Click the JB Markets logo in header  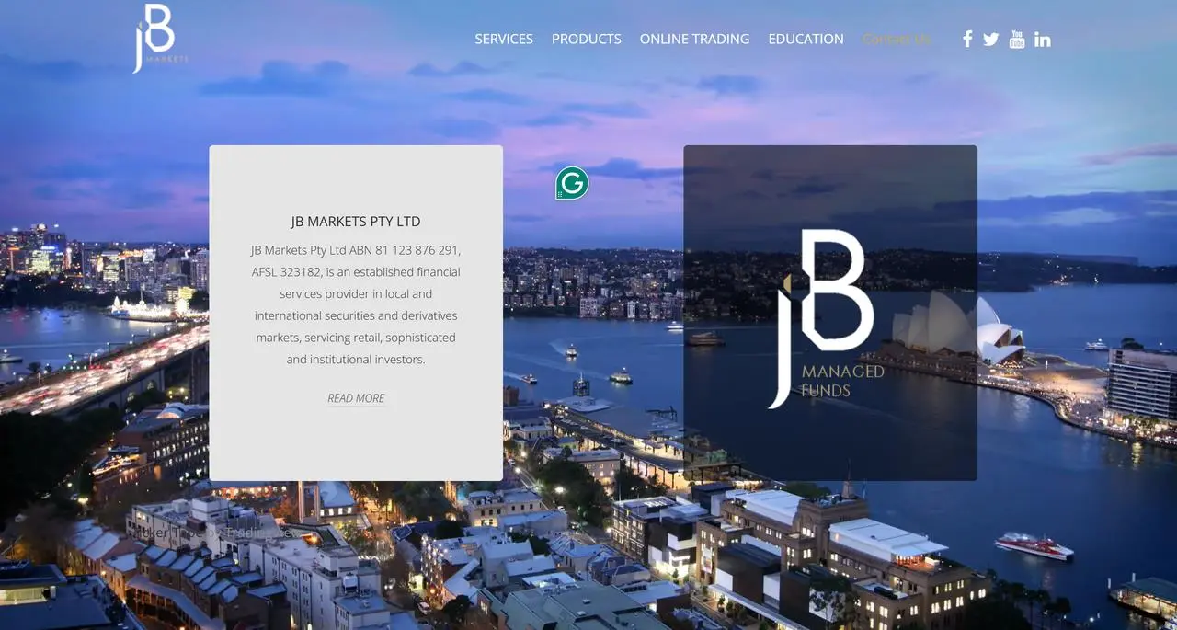click(160, 38)
